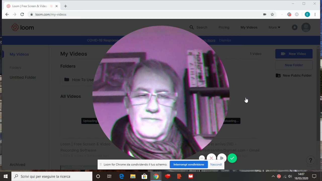Click Interrompi condivisione to stop sharing

coord(189,164)
